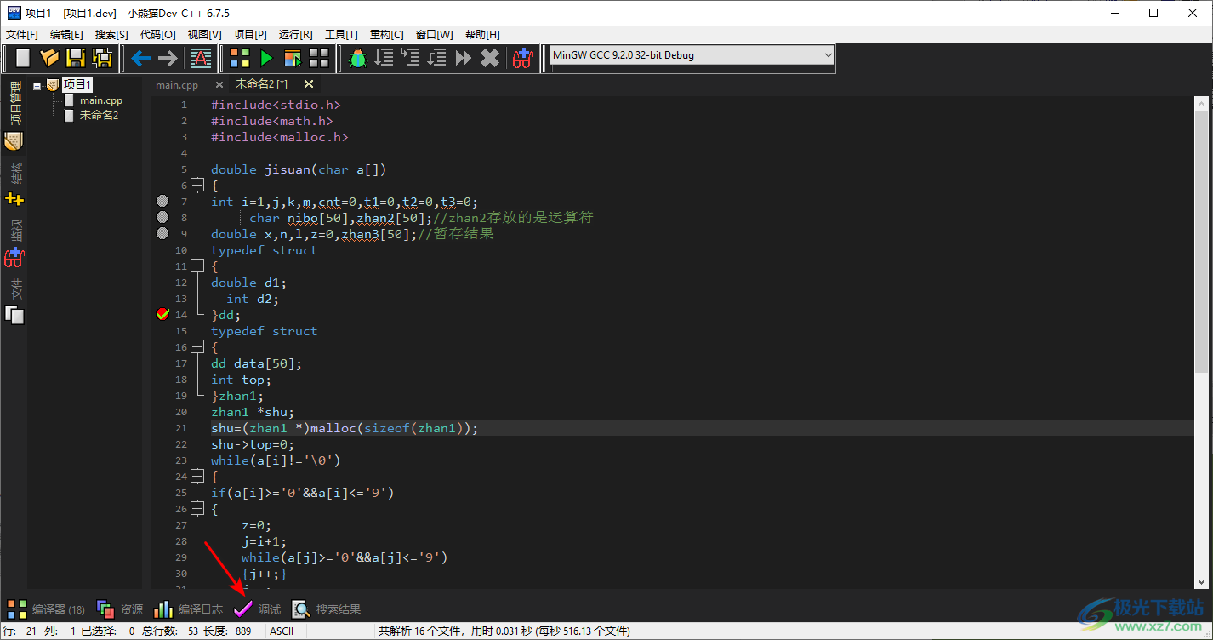This screenshot has width=1213, height=640.
Task: Click the Save All toolbar icon
Action: (x=102, y=58)
